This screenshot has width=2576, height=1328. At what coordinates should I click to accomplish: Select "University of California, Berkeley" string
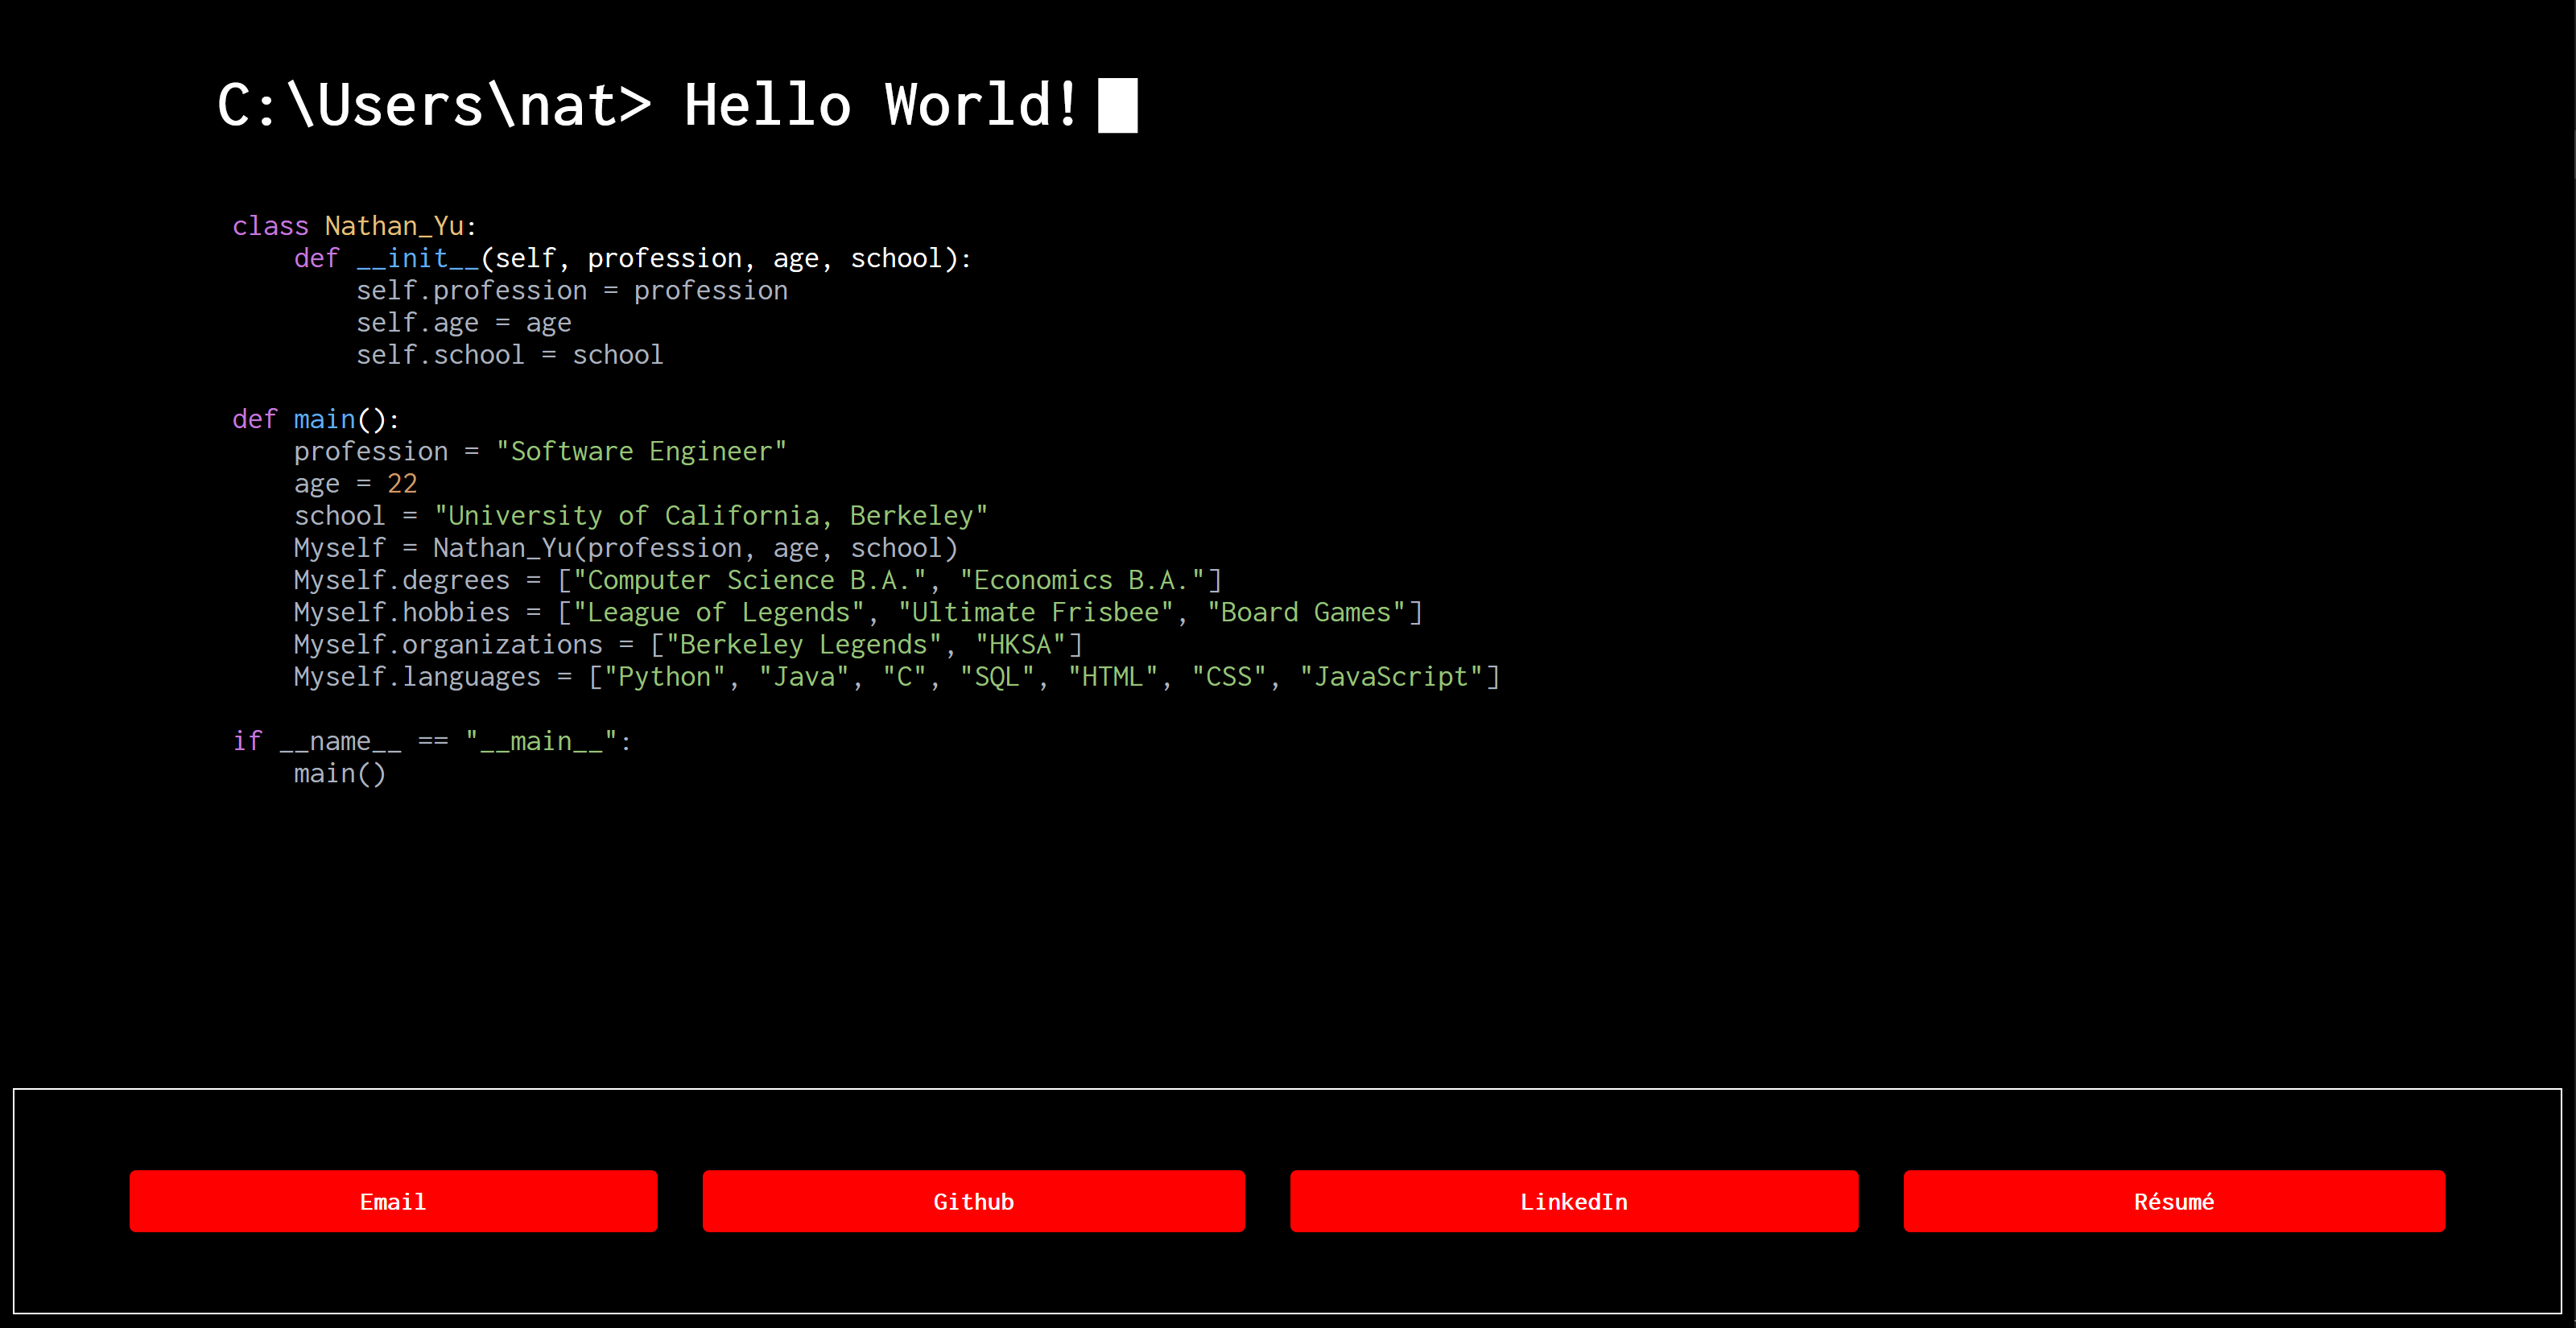(x=711, y=516)
